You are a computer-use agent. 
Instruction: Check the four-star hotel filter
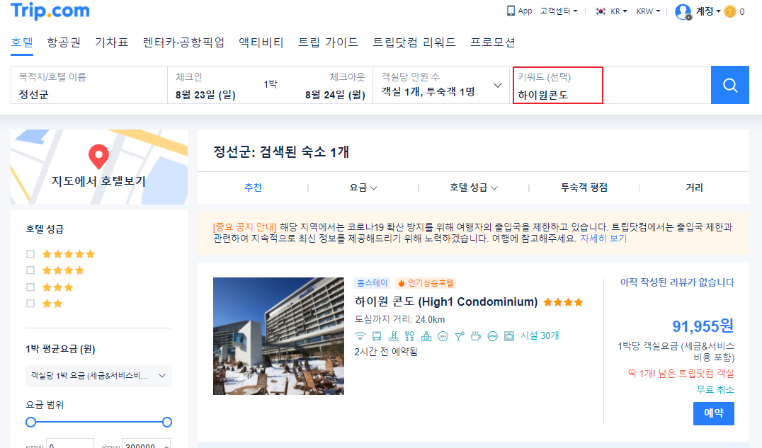coord(30,270)
